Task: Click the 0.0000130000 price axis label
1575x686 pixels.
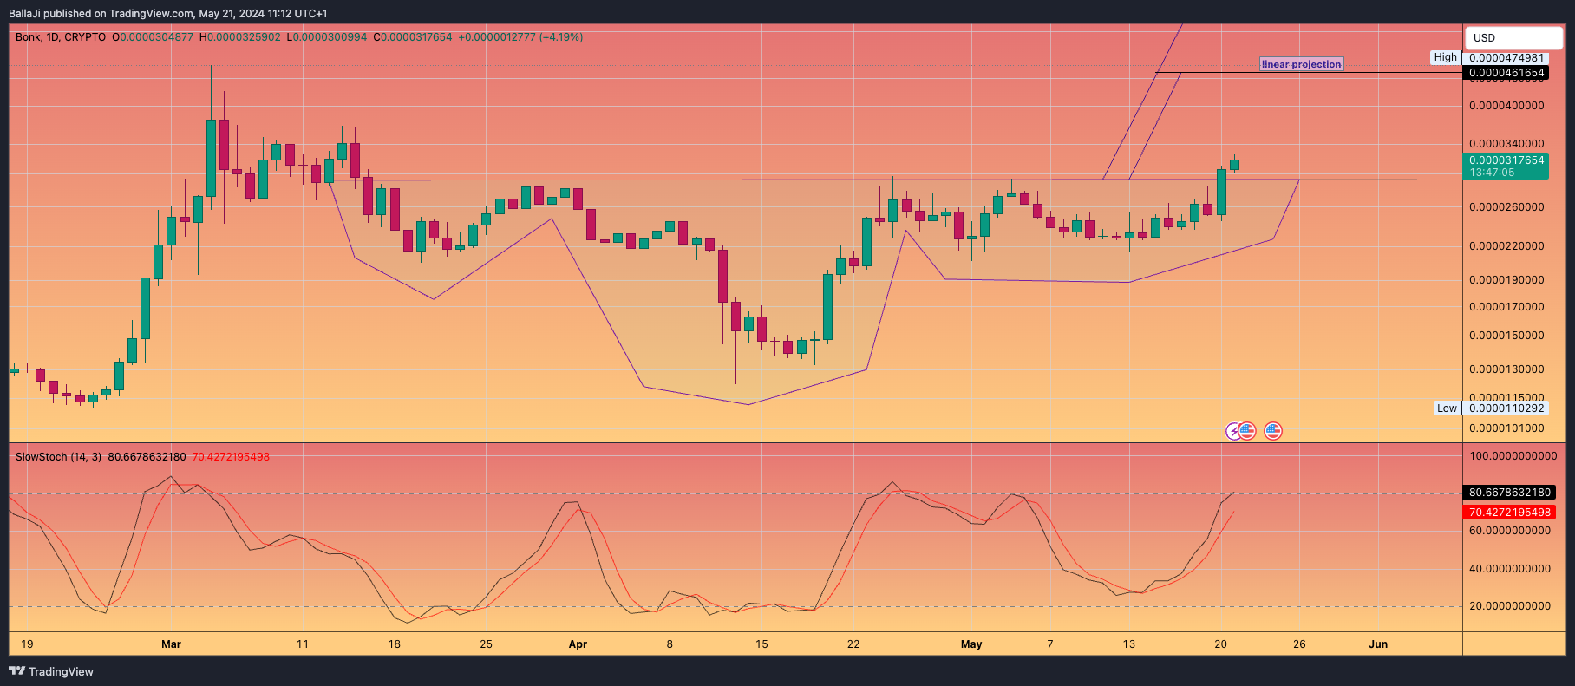Action: coord(1506,369)
